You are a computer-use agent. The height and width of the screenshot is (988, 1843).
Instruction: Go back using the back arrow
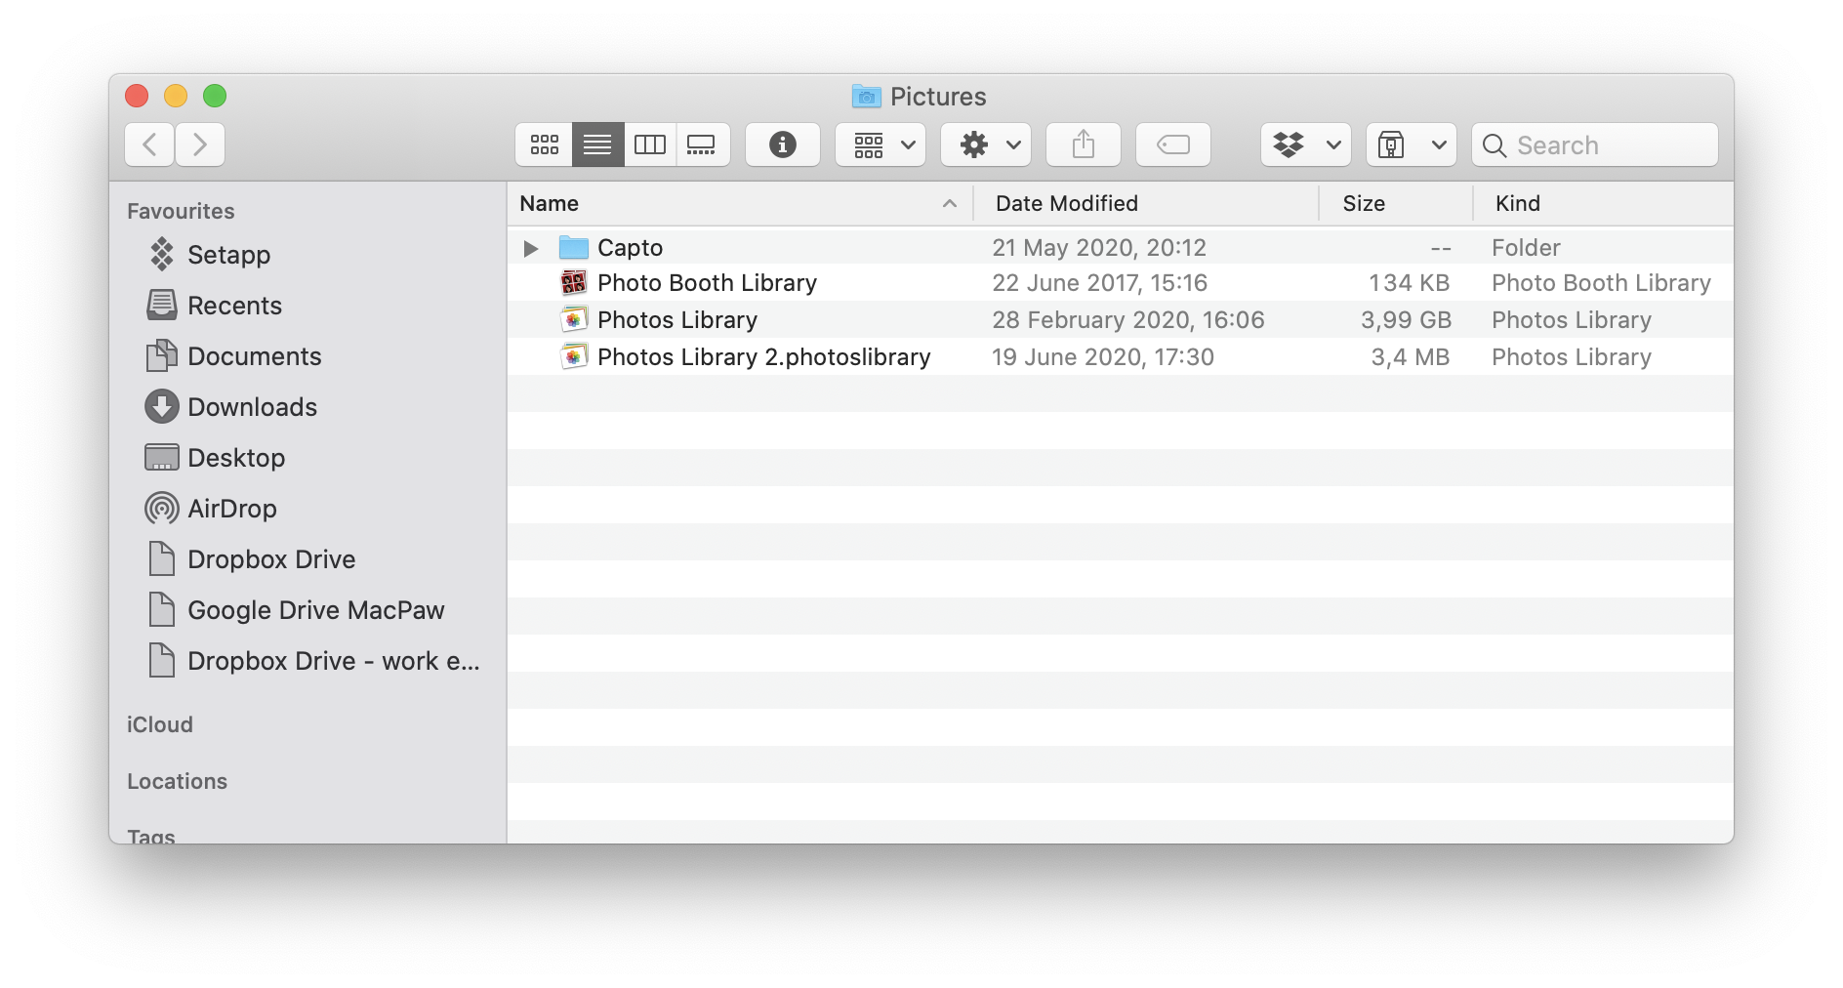click(148, 144)
